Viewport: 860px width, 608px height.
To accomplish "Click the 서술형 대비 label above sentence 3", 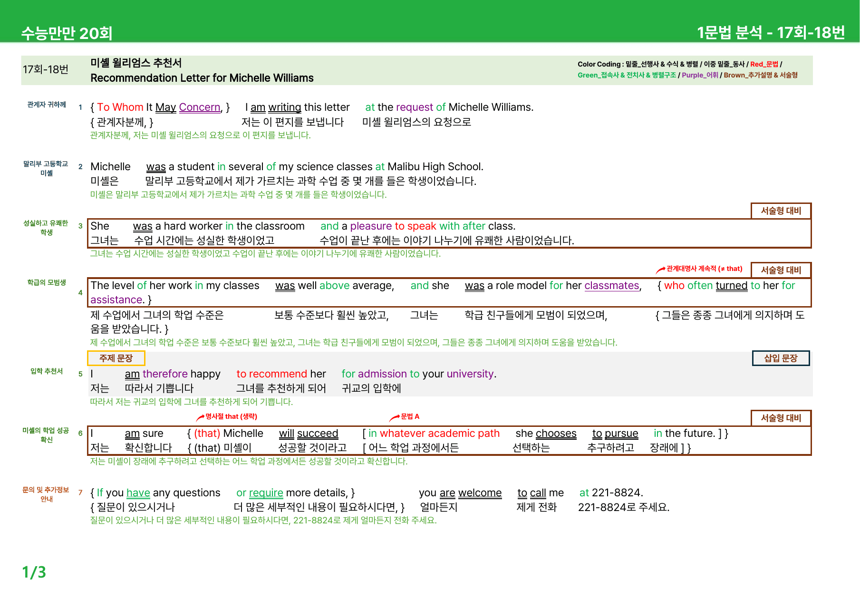I will pyautogui.click(x=781, y=211).
